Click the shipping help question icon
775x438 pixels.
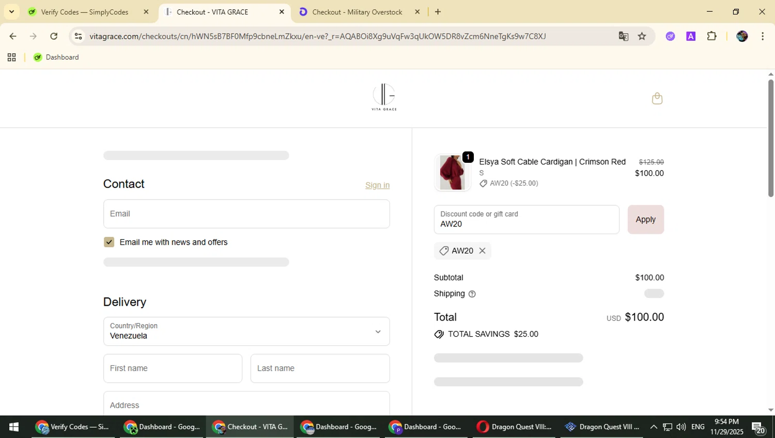(x=472, y=294)
